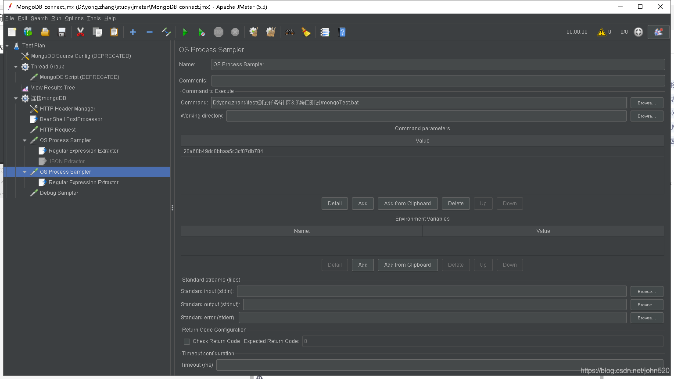Click the Standard input (stdin) field
Viewport: 674px width, 379px height.
[x=431, y=291]
